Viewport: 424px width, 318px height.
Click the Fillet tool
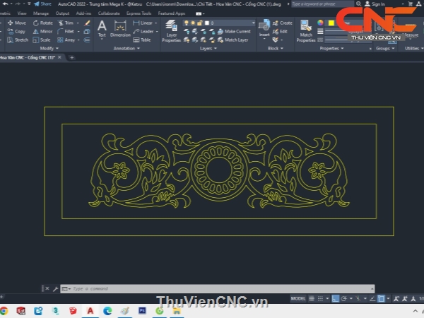[x=66, y=31]
